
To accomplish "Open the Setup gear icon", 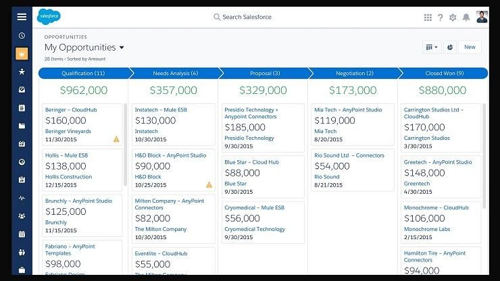I will tap(453, 17).
